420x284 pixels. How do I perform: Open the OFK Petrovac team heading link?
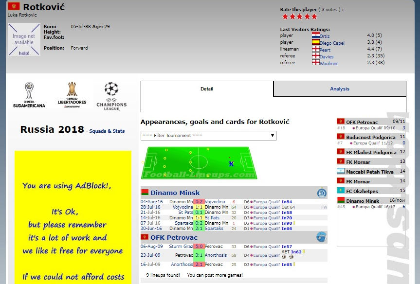click(174, 237)
